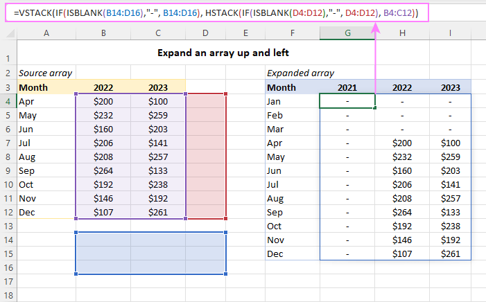The height and width of the screenshot is (302, 486).
Task: Click the formula bar containing the VSTACK formula
Action: [x=216, y=12]
